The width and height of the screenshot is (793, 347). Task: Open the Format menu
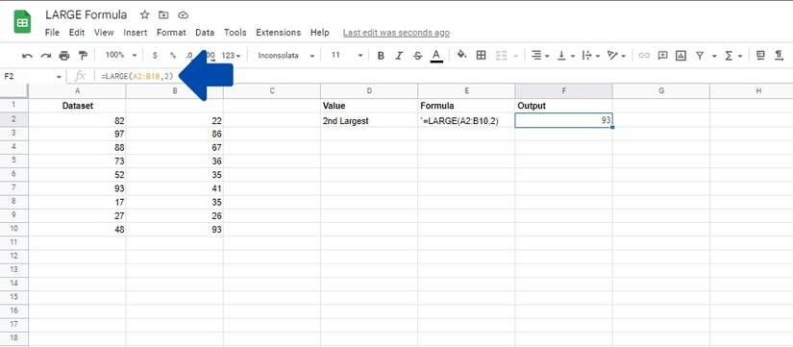click(x=171, y=33)
